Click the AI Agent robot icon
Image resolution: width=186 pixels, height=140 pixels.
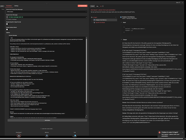[92, 17]
